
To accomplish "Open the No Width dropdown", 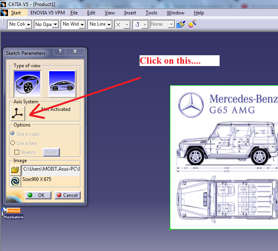I will click(82, 24).
